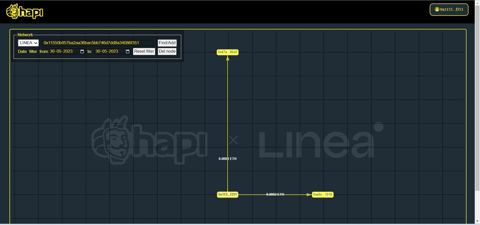Click the wallet address input field

[98, 43]
